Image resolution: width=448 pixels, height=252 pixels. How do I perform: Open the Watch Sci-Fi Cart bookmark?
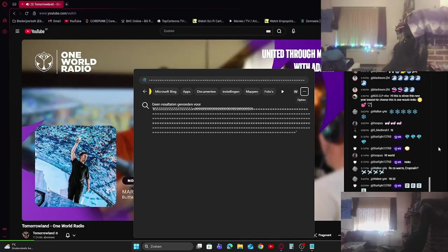[x=208, y=21]
